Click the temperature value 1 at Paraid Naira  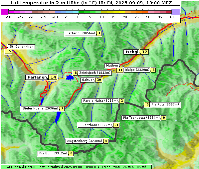(122, 101)
